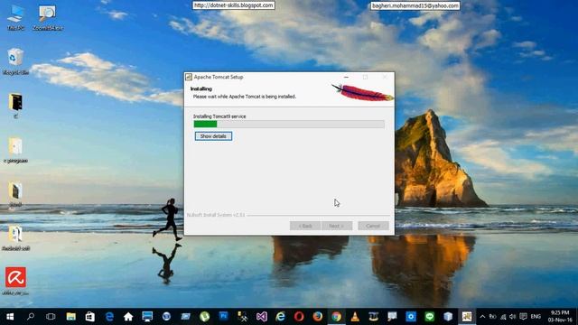The width and height of the screenshot is (578, 325).
Task: Launch Internet Explorer from the taskbar
Action: click(x=281, y=317)
